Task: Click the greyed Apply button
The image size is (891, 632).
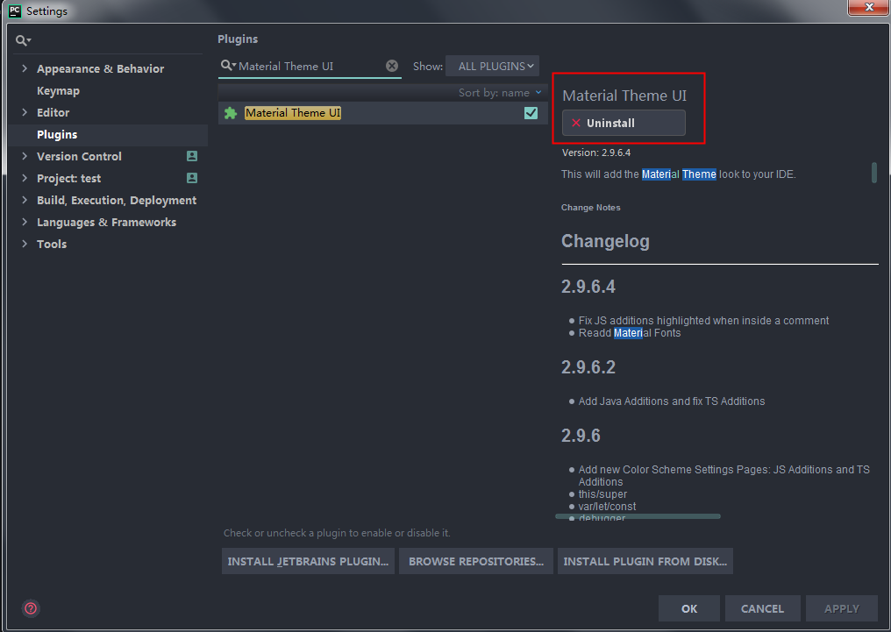Action: 842,608
